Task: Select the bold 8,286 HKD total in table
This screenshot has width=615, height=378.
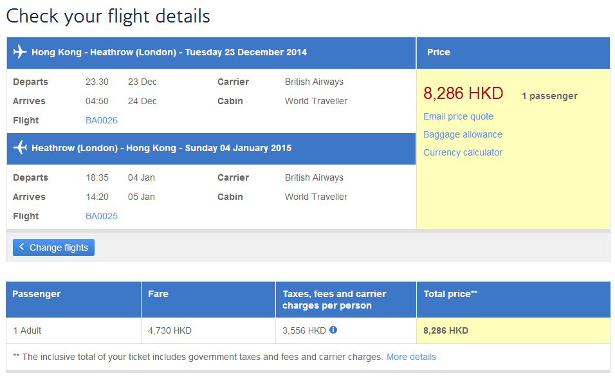Action: click(x=446, y=330)
